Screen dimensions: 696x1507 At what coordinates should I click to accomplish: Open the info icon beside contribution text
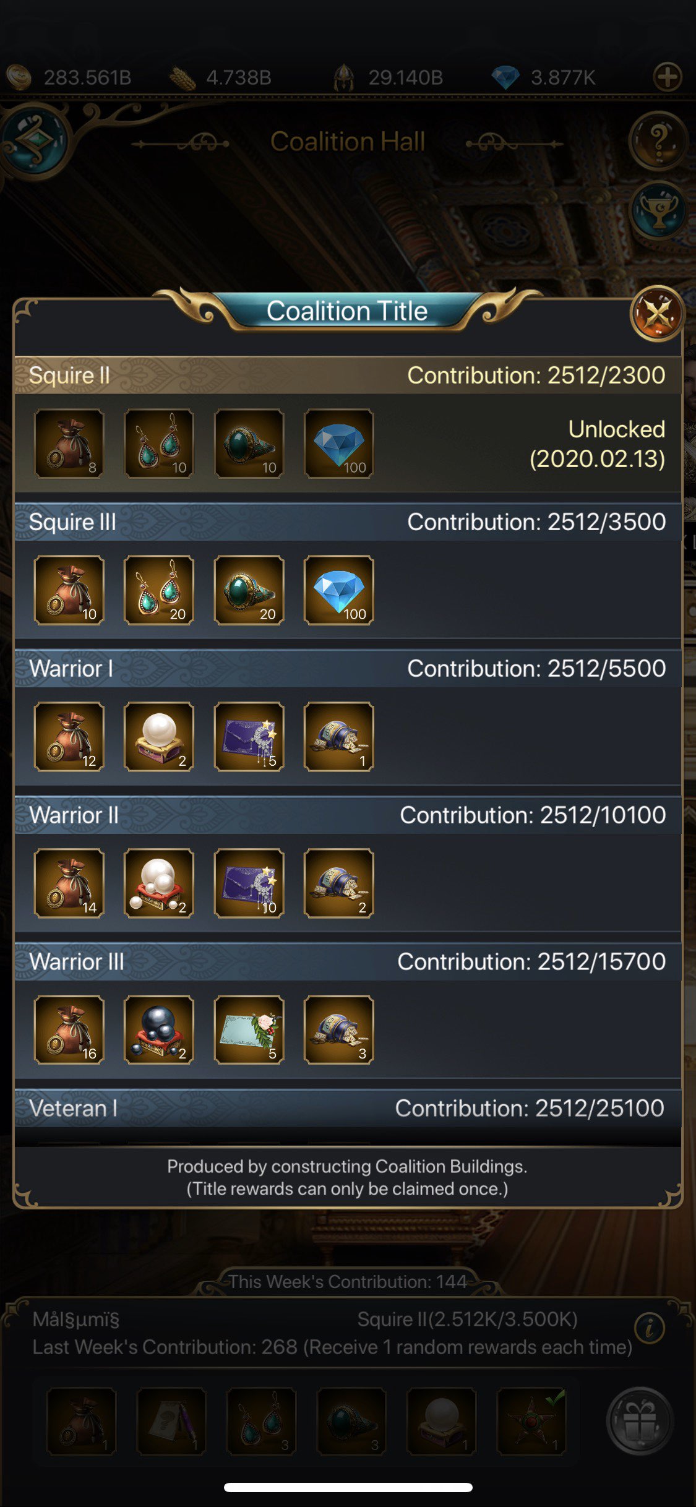click(x=650, y=1328)
